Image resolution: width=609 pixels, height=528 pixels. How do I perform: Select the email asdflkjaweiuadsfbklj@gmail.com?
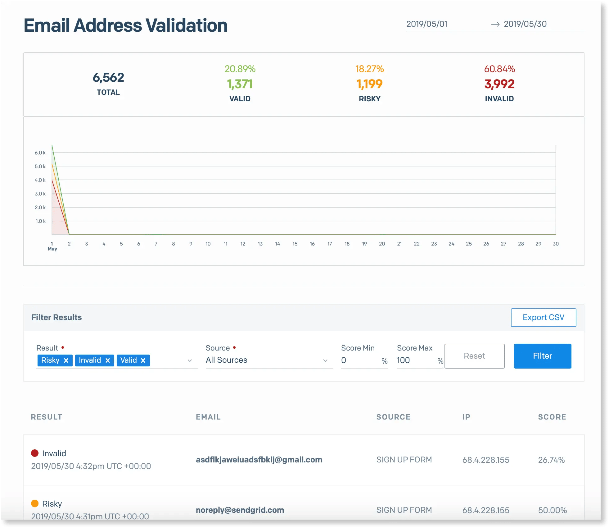point(259,459)
